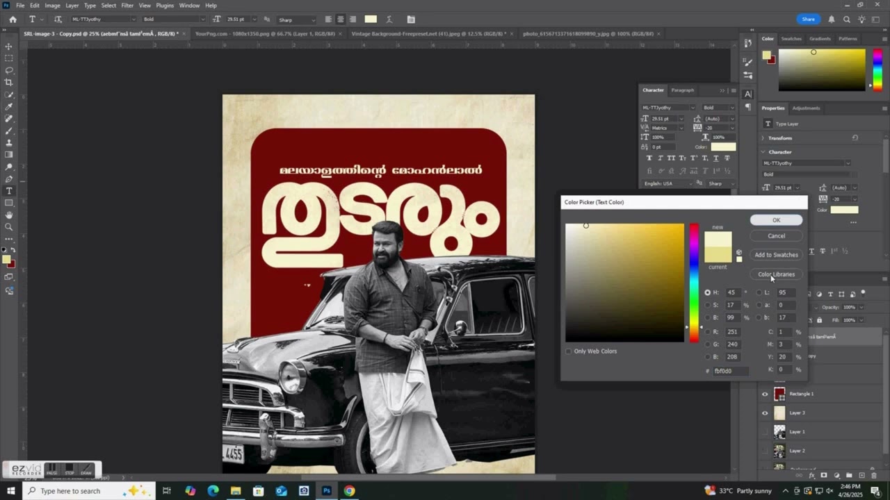Image resolution: width=890 pixels, height=500 pixels.
Task: Reset transform in Properties panel
Action: point(855,138)
